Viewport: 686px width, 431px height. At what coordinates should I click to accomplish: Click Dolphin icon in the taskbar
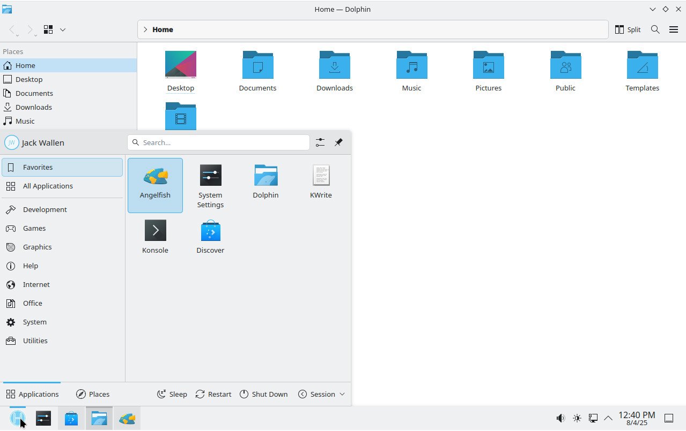coord(99,418)
